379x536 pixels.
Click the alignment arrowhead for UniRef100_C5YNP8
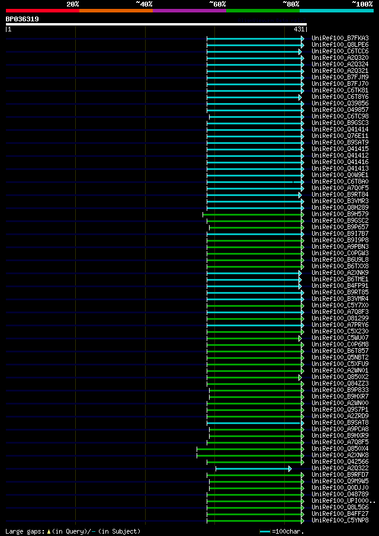click(303, 520)
